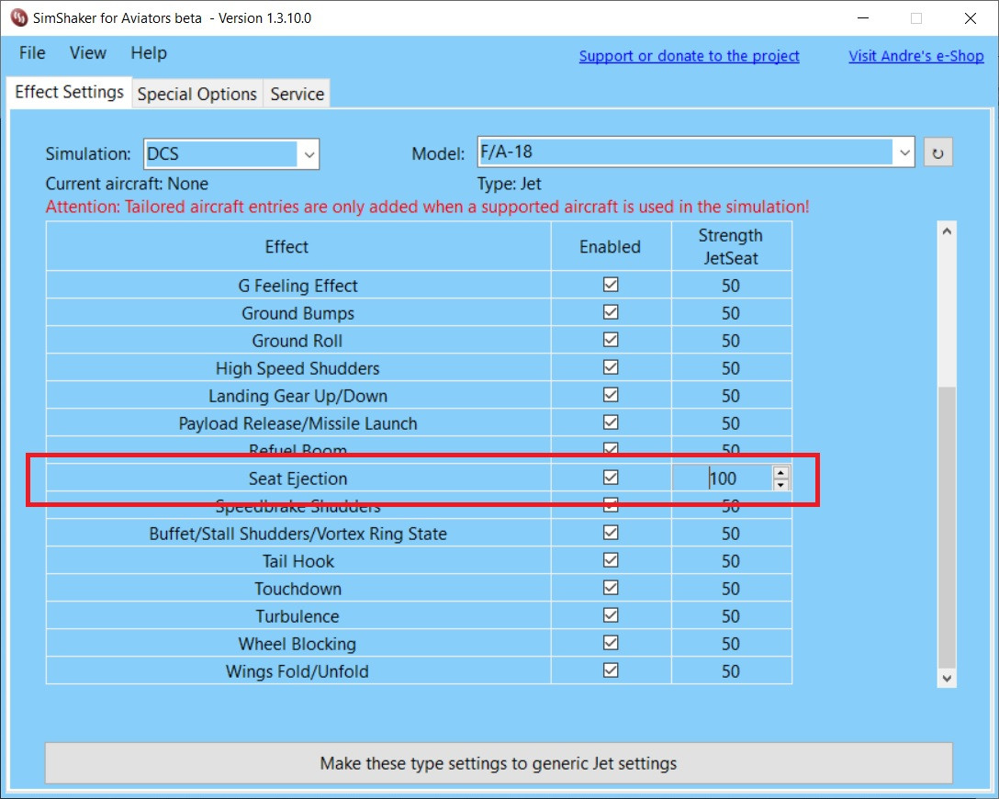Click the Wings Fold/Unfold strength value
Screen dimensions: 999x799
coord(731,671)
